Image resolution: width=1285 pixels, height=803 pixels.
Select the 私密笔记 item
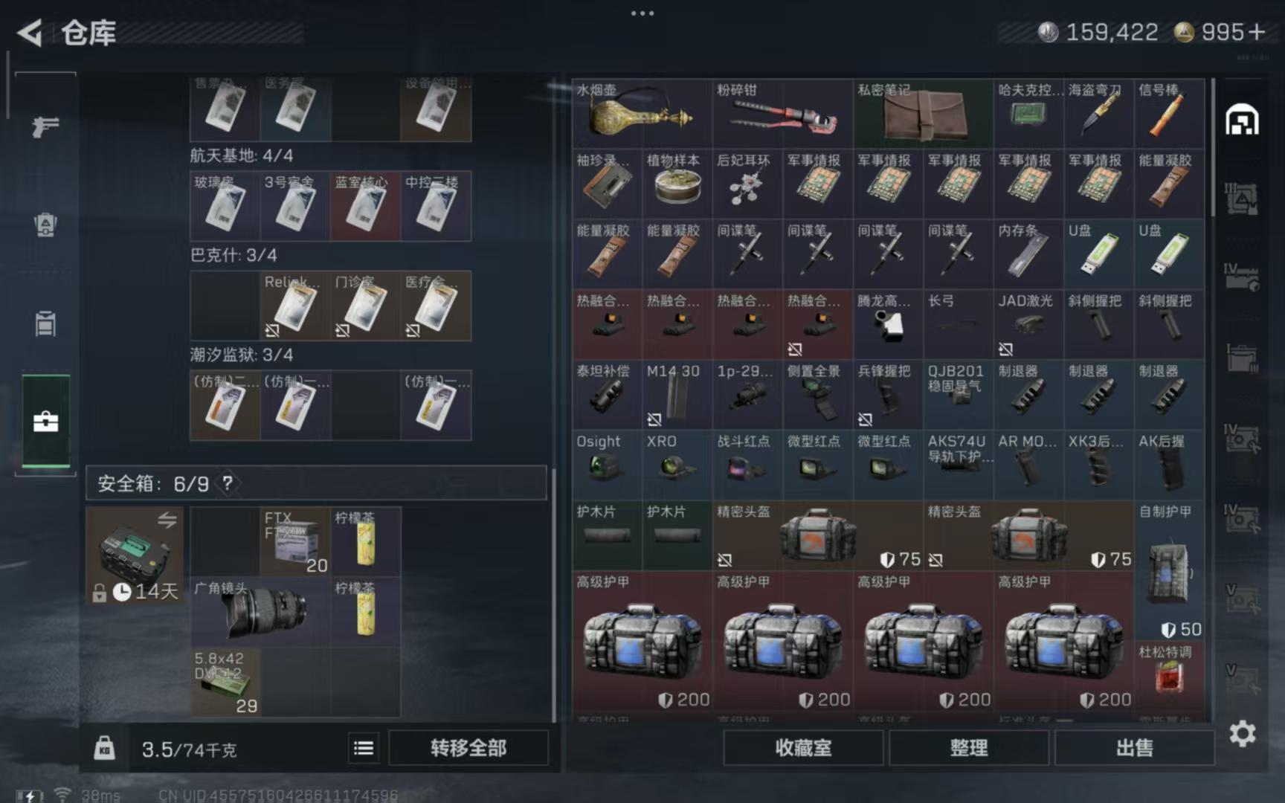tap(923, 113)
